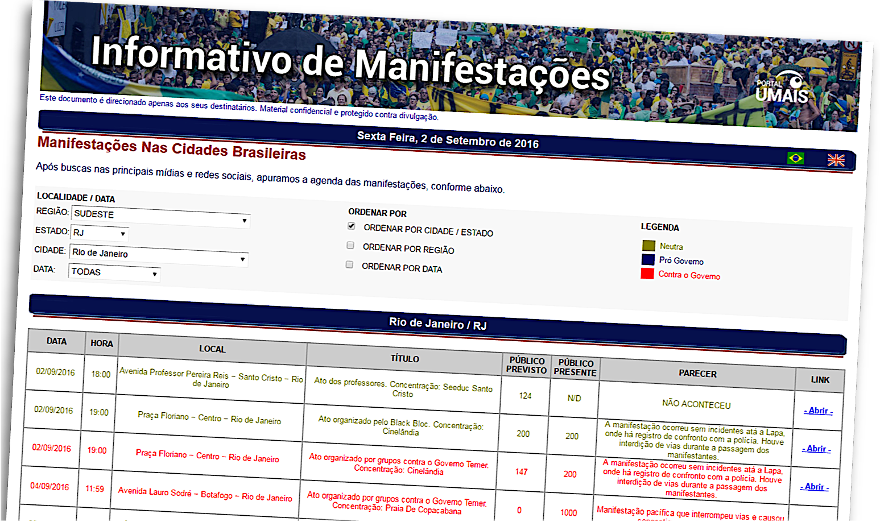Click the PÚBLICO PREVISTO column header
This screenshot has width=880, height=526.
click(527, 365)
